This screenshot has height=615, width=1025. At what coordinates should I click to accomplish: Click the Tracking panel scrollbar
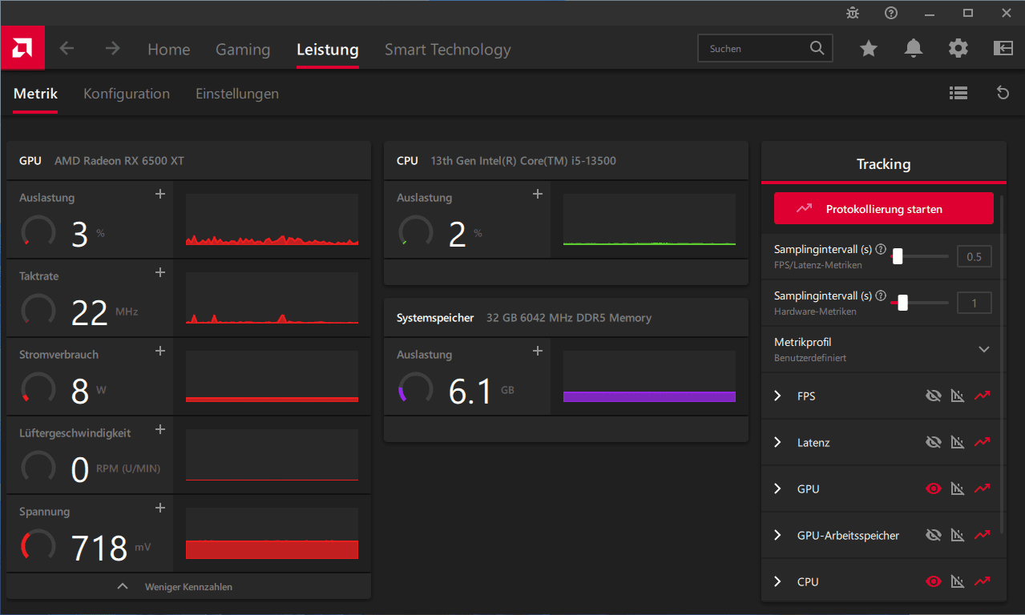pos(1003,364)
